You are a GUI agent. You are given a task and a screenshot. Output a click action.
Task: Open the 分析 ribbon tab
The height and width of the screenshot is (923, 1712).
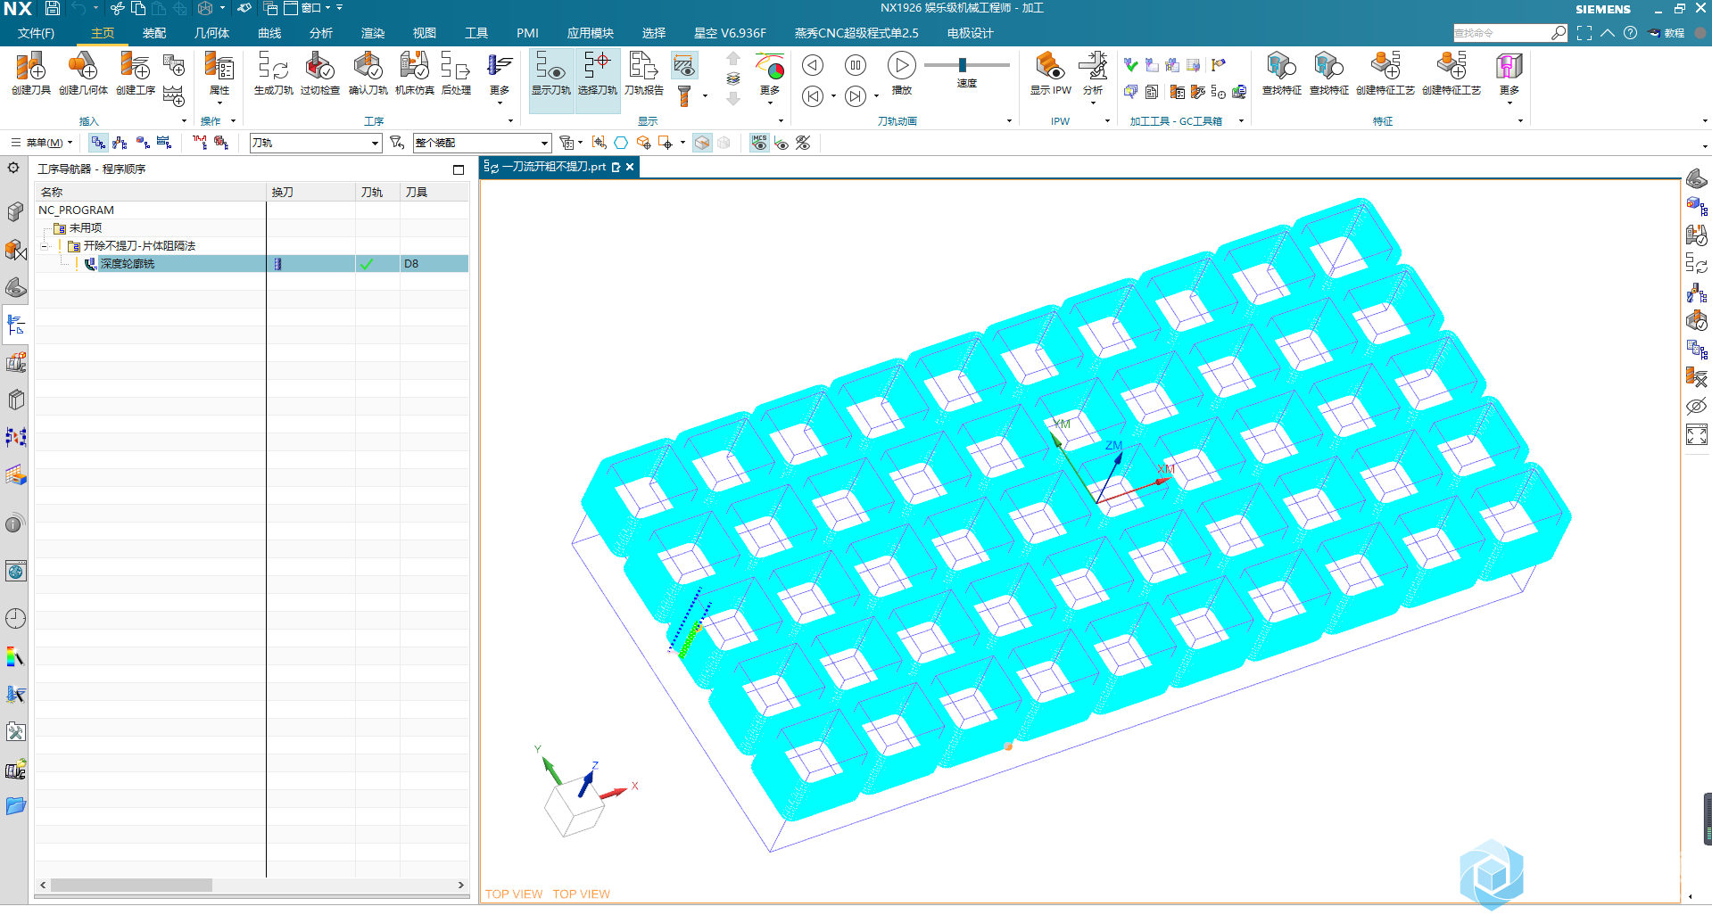pyautogui.click(x=321, y=33)
